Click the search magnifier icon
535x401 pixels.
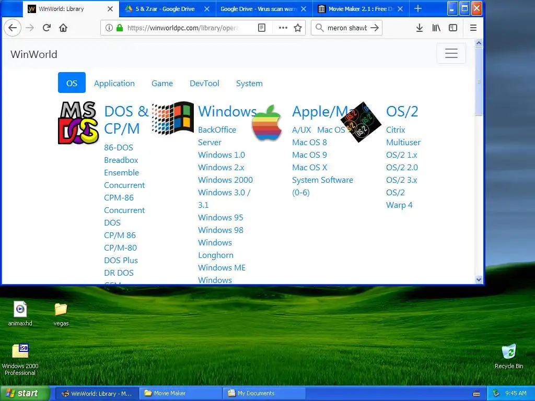[x=319, y=28]
